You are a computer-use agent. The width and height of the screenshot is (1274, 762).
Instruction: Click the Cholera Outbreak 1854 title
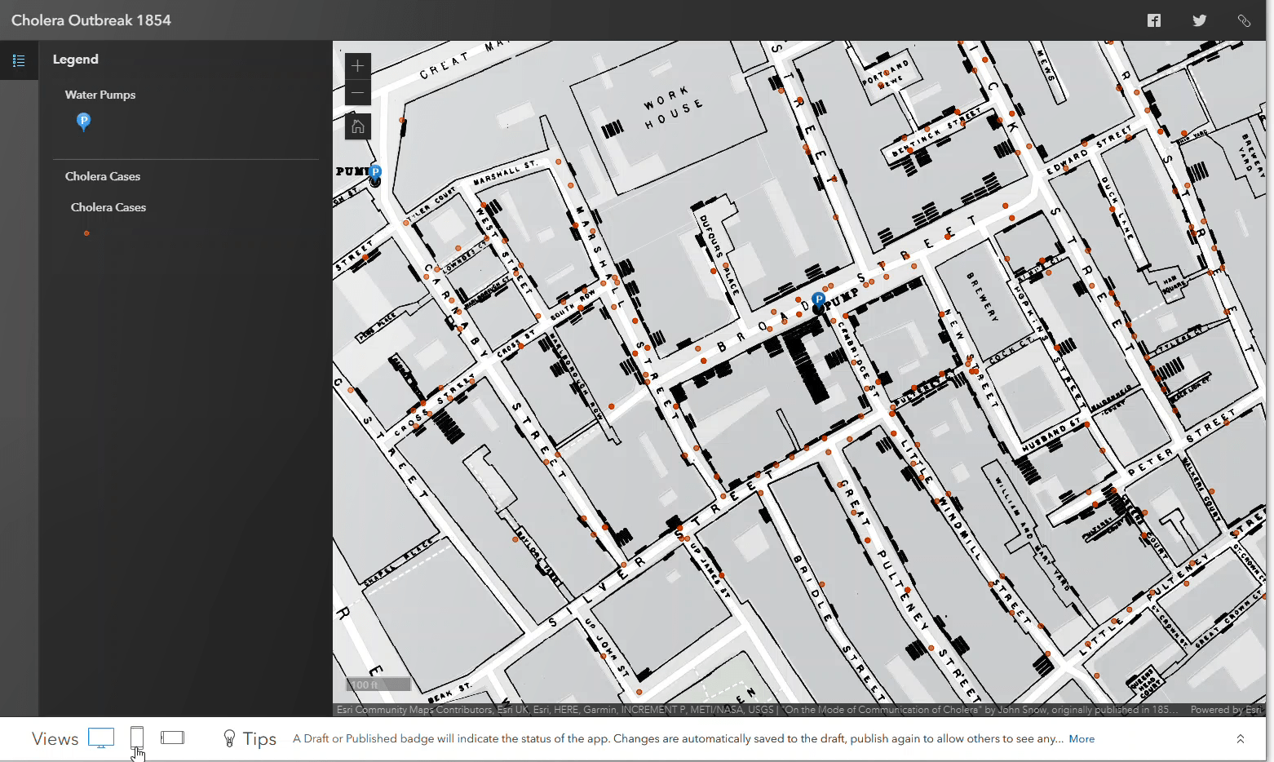91,20
